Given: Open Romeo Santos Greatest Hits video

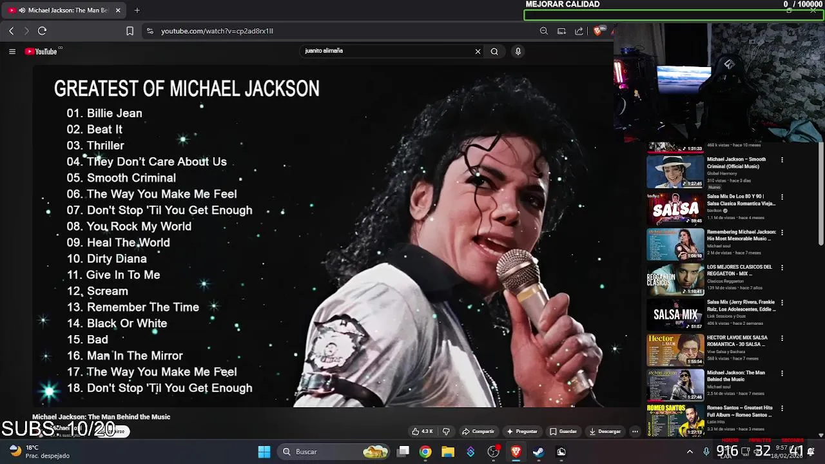Looking at the screenshot, I should tap(675, 420).
